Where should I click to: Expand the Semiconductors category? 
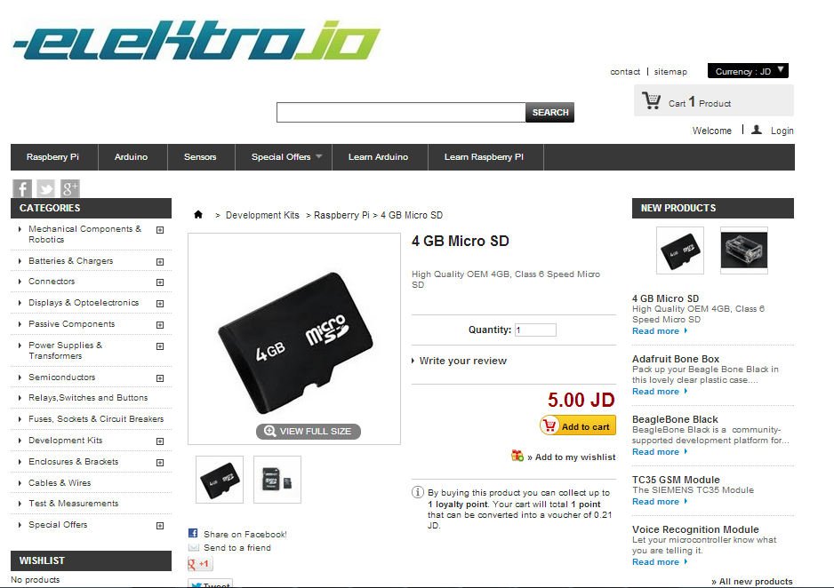(159, 378)
